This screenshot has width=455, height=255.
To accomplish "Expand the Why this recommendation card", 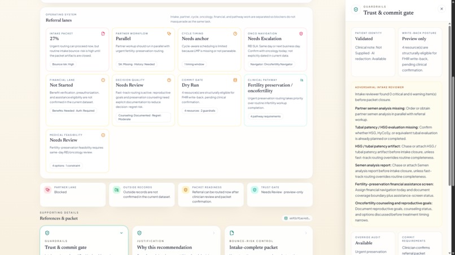I will pos(214,233).
